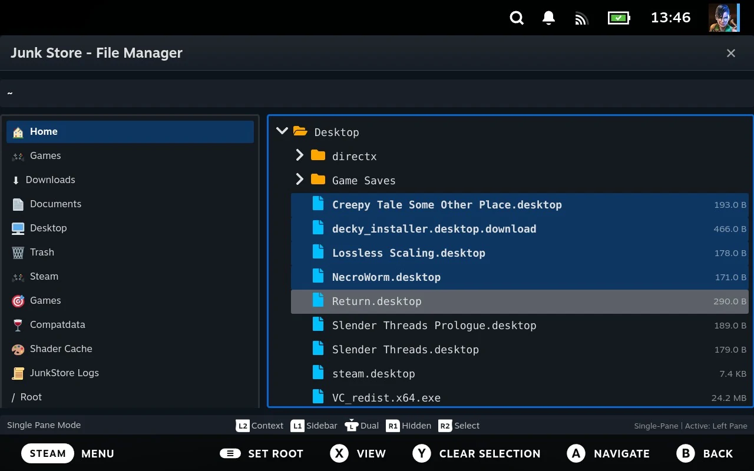This screenshot has width=754, height=471.
Task: Click the document page icon beside Documents
Action: pos(18,204)
